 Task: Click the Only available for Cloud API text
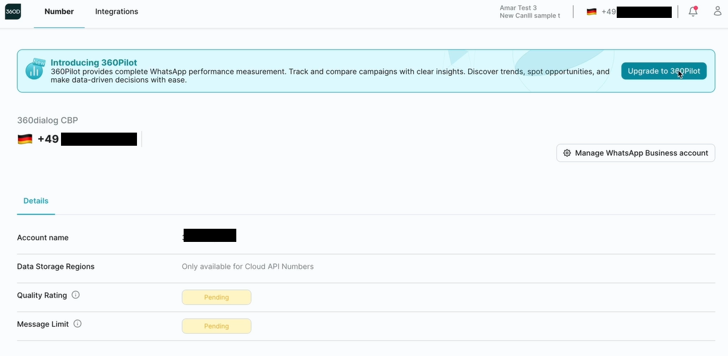click(248, 266)
